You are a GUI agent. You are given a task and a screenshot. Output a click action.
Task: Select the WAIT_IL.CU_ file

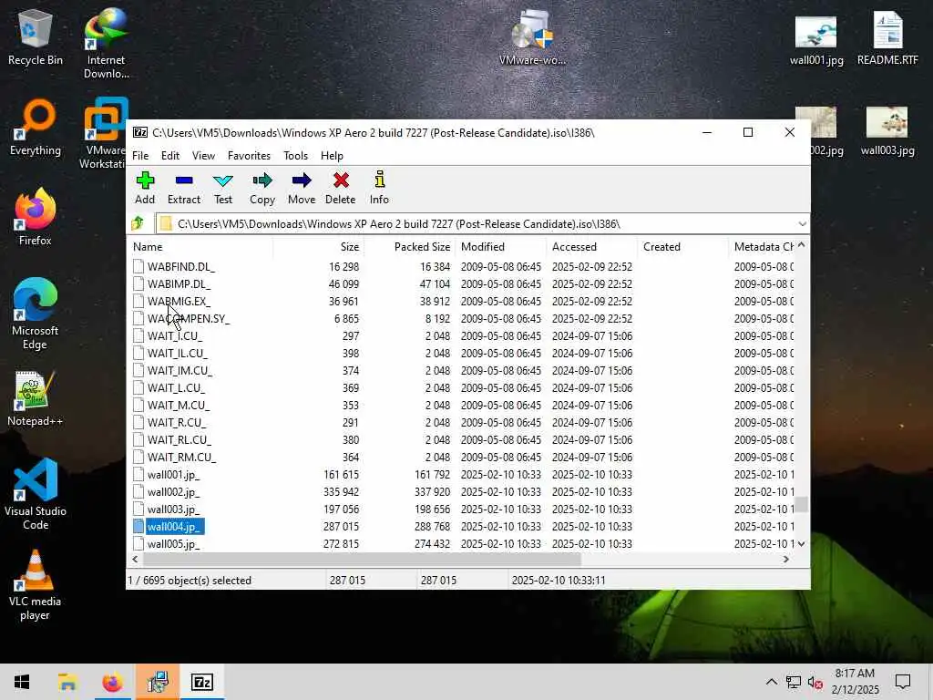point(178,353)
